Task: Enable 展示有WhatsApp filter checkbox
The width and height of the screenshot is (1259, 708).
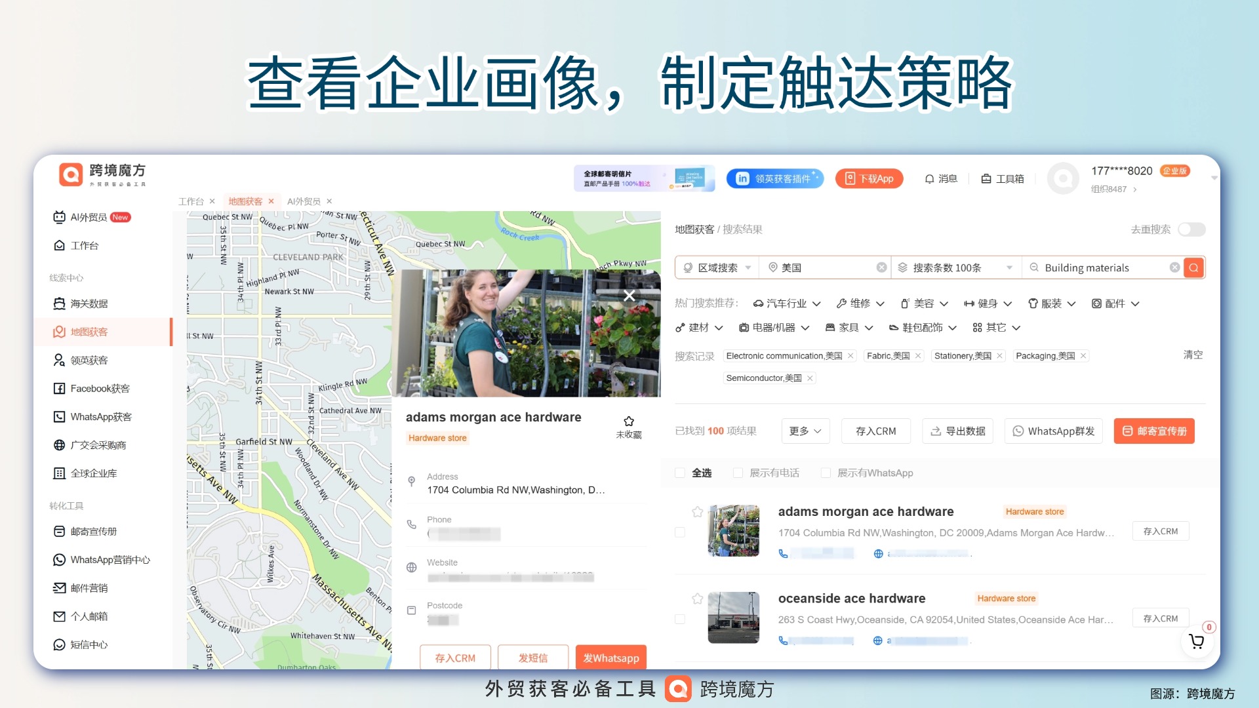Action: pyautogui.click(x=826, y=473)
